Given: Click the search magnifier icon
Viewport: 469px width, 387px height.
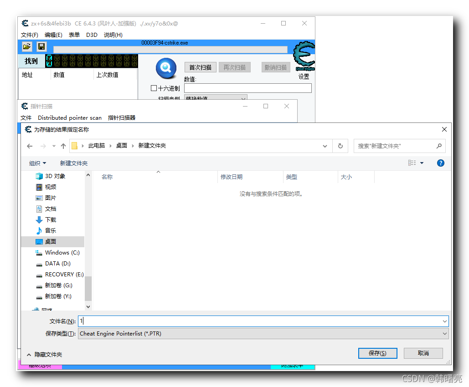Looking at the screenshot, I should pos(439,146).
